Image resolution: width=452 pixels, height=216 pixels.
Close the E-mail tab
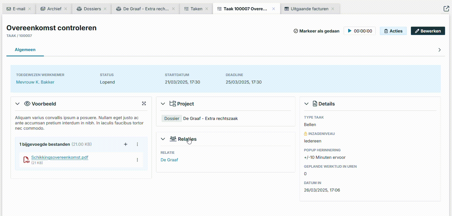coord(30,9)
